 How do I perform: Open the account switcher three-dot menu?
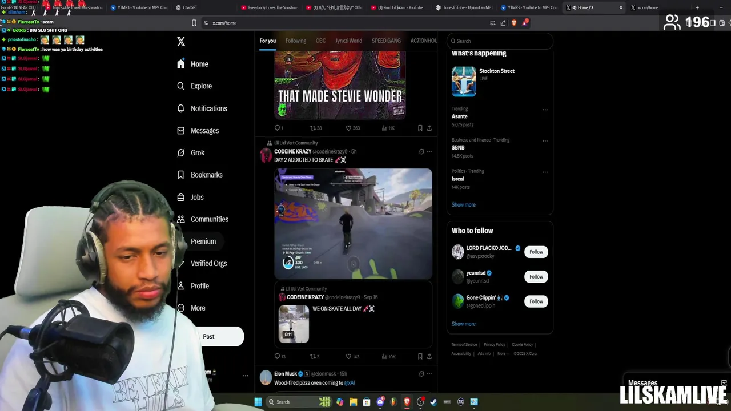[x=246, y=376]
